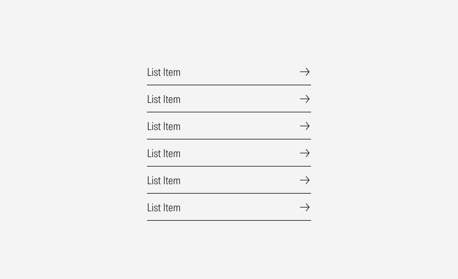
Task: Click the second List Item text
Action: [164, 99]
